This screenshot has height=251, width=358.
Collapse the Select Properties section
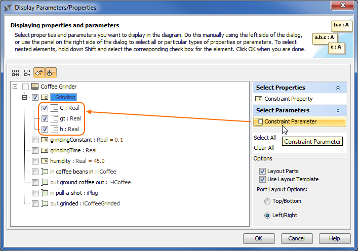(338, 88)
